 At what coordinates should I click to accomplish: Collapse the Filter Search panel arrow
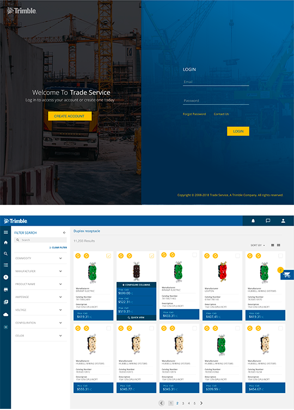(64, 232)
